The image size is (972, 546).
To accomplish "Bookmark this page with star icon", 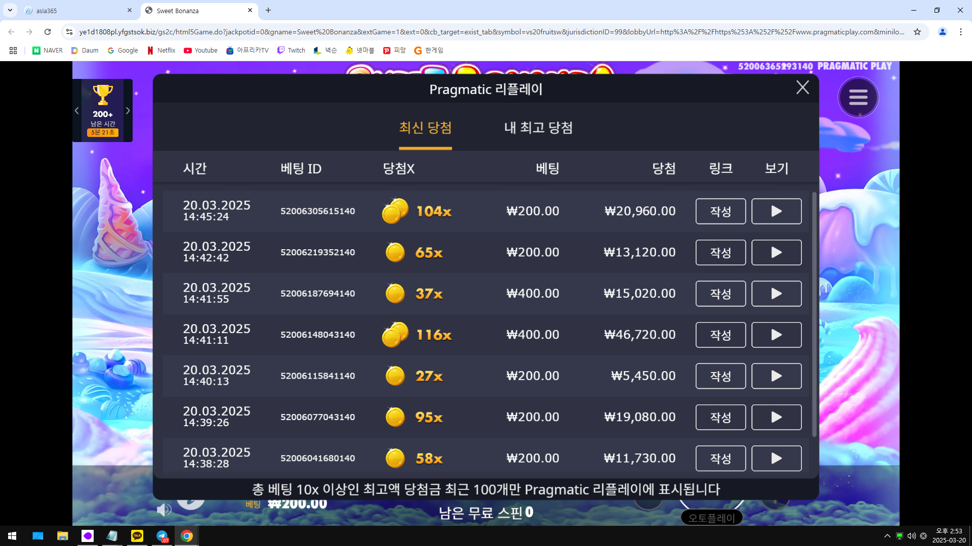I will [917, 32].
